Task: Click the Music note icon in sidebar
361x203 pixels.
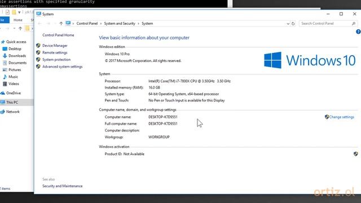Action: coord(5,77)
